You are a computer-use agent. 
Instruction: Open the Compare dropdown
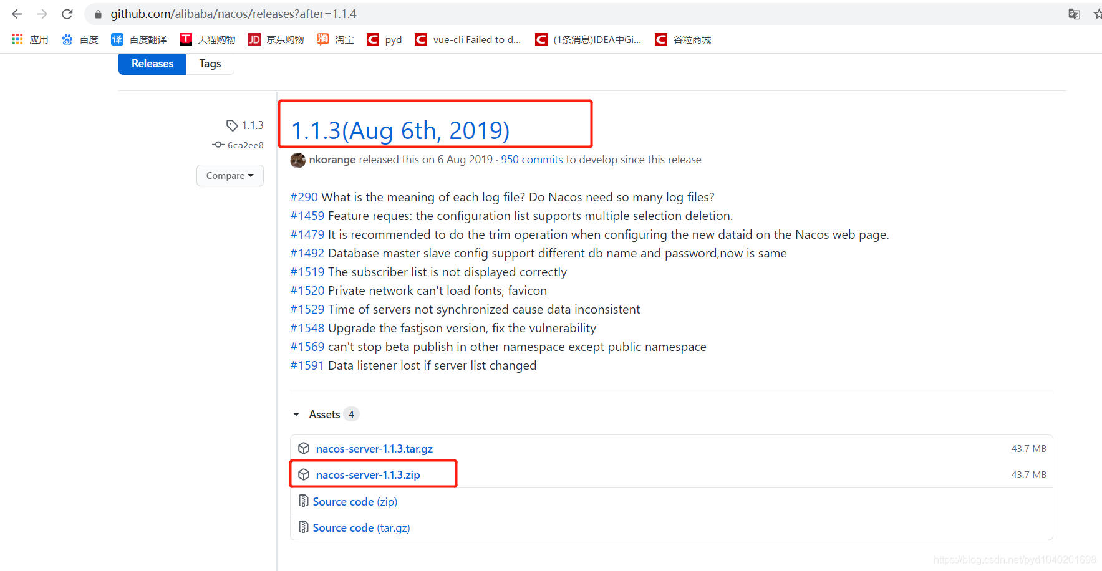(x=230, y=175)
